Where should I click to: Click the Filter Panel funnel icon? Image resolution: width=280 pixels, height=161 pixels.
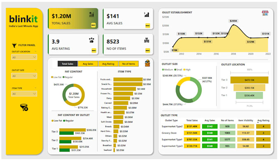click(x=14, y=46)
